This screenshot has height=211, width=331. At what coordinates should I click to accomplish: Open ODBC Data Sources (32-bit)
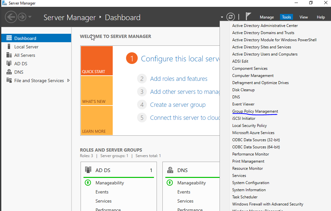(256, 140)
